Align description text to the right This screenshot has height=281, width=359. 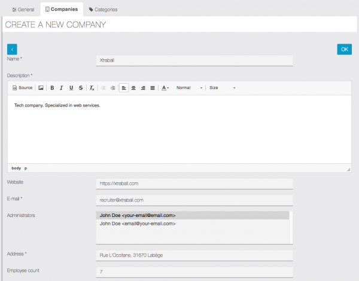coord(142,88)
